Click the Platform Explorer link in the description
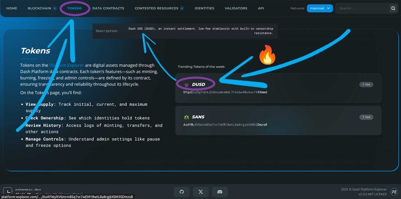The image size is (401, 199). click(x=66, y=65)
